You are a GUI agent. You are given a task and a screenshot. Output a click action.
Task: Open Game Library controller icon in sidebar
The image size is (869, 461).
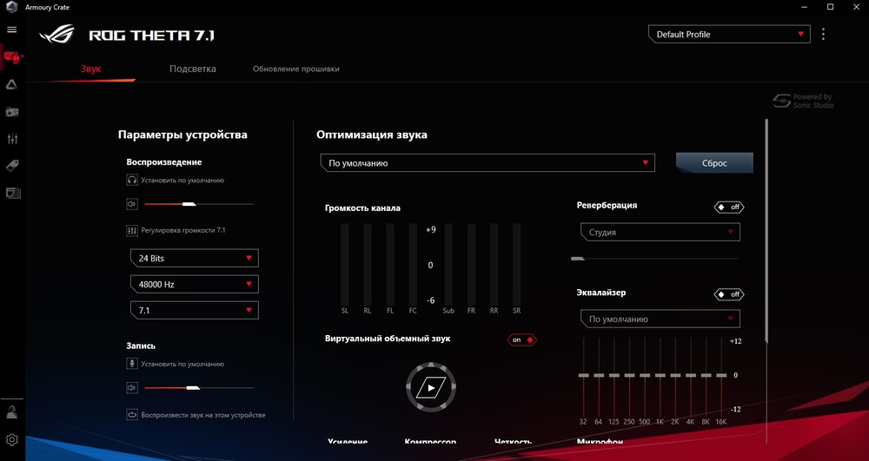[11, 112]
